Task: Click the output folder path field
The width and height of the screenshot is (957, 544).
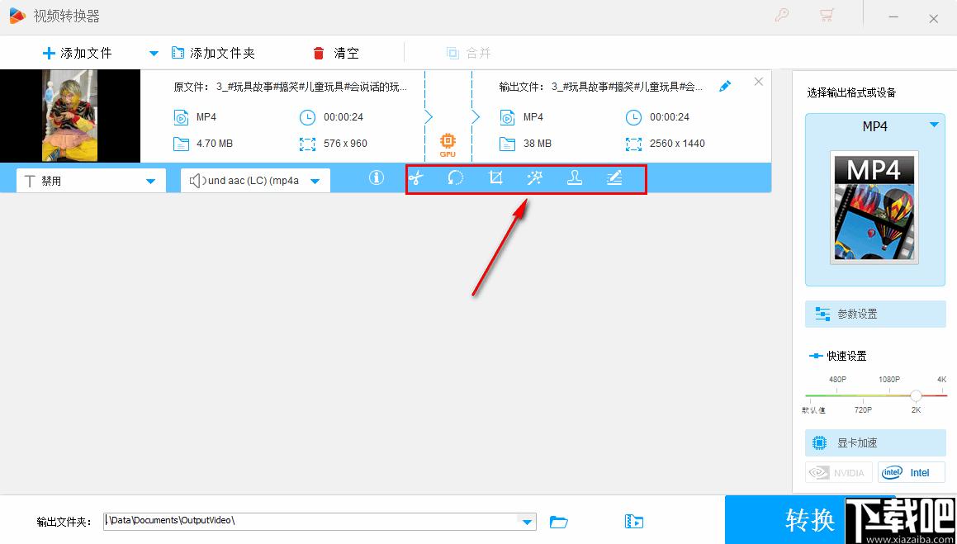Action: pos(310,522)
